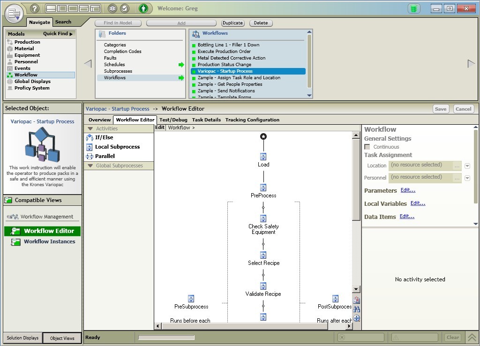Click the Delete button
This screenshot has height=346, width=480.
pyautogui.click(x=261, y=23)
